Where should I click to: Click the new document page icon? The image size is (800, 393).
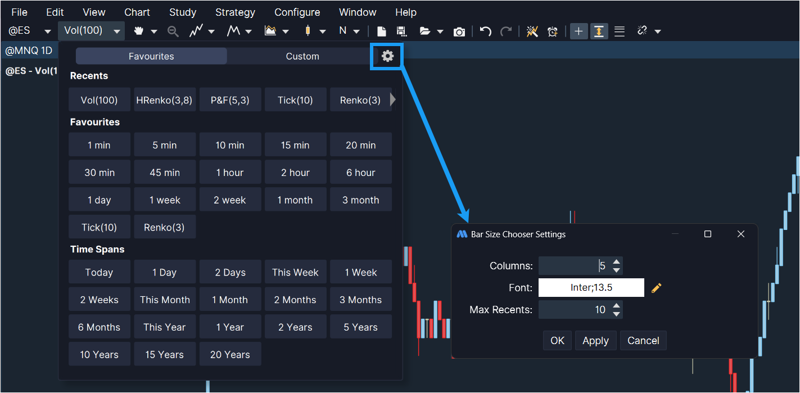[x=381, y=31]
